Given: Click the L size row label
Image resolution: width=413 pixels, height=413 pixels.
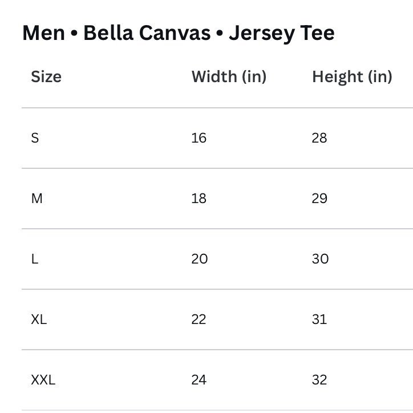Looking at the screenshot, I should pos(35,259).
